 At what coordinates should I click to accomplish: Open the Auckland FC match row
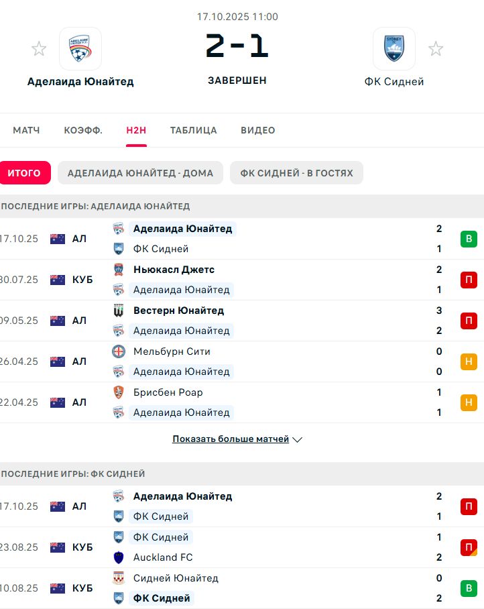(x=242, y=547)
